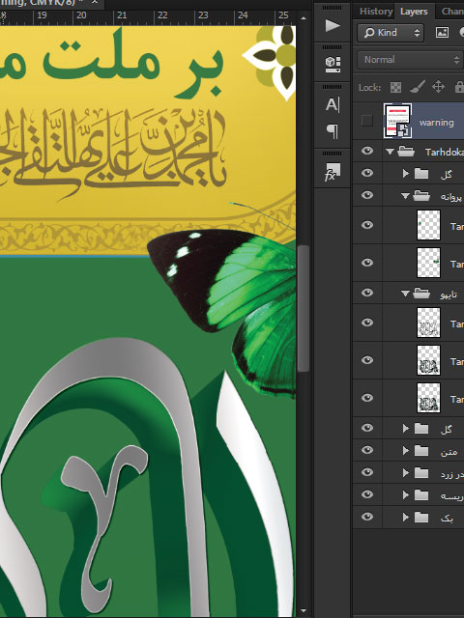Screen dimensions: 464x618
Task: Click the متن group folder icon
Action: click(421, 450)
